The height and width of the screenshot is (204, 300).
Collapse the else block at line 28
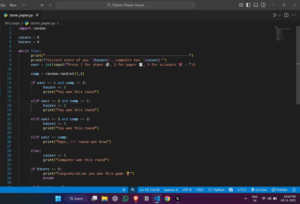(x=15, y=151)
